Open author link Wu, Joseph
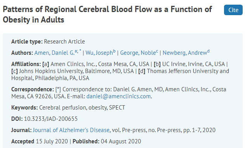The width and height of the screenshot is (245, 148). tap(99, 53)
